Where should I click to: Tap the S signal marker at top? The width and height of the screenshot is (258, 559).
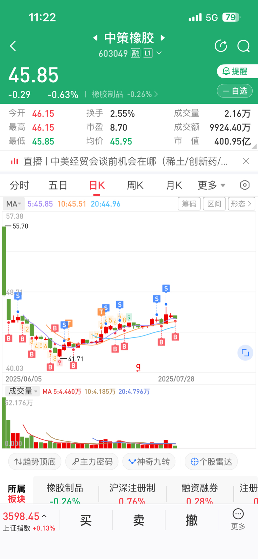[x=166, y=288]
